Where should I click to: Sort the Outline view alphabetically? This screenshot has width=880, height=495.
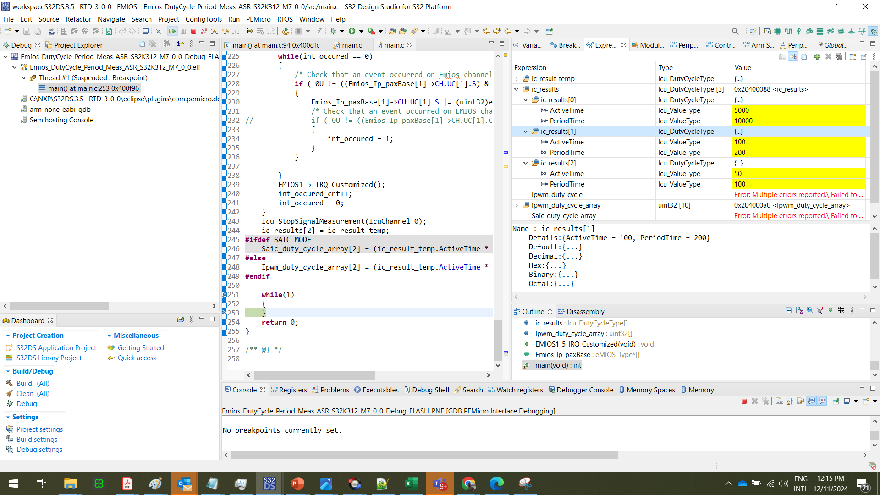pos(799,310)
